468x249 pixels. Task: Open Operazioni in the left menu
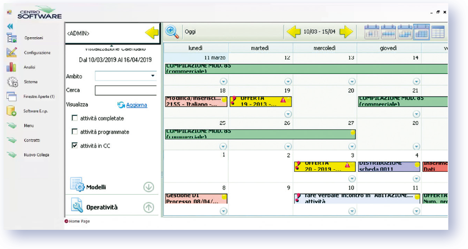coord(33,38)
